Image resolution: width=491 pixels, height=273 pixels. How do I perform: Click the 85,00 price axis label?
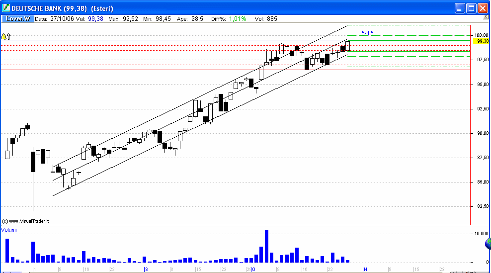483,182
